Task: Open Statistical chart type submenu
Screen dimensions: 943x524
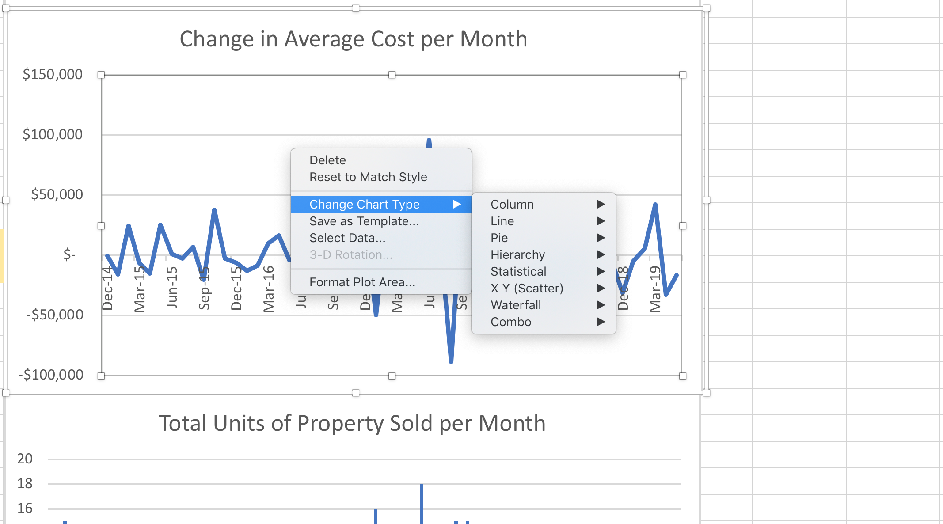Action: [518, 271]
